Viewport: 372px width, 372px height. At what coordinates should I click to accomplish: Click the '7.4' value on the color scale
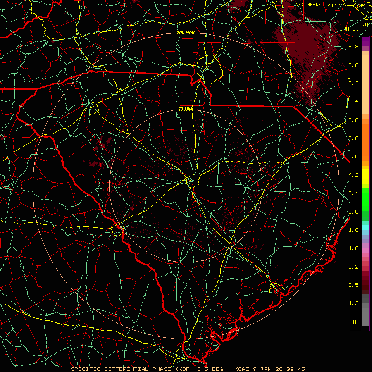click(x=353, y=102)
